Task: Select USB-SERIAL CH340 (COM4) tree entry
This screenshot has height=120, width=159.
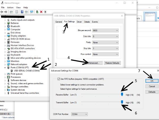Action: pyautogui.click(x=27, y=71)
